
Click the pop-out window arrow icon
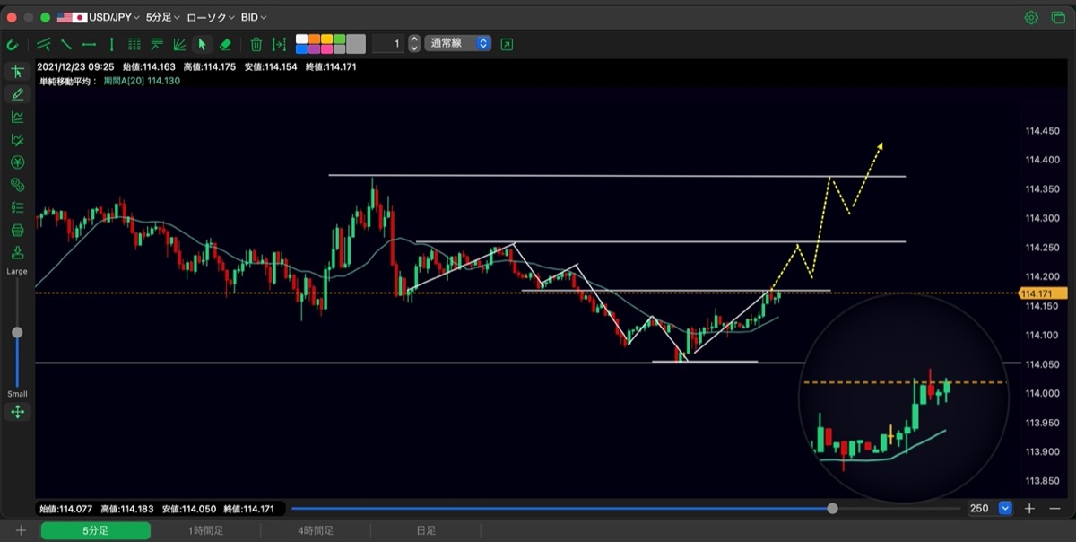pyautogui.click(x=508, y=44)
